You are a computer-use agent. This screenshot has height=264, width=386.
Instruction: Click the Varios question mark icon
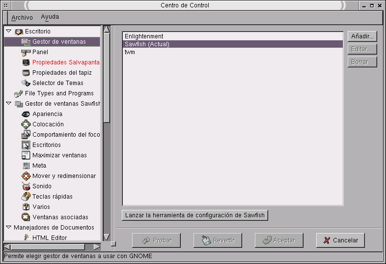pyautogui.click(x=26, y=207)
